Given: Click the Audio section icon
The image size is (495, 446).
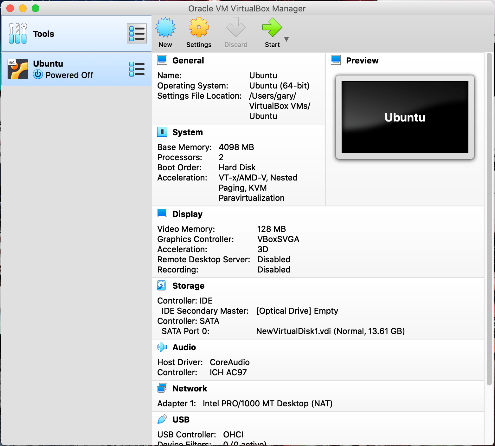Looking at the screenshot, I should click(162, 347).
